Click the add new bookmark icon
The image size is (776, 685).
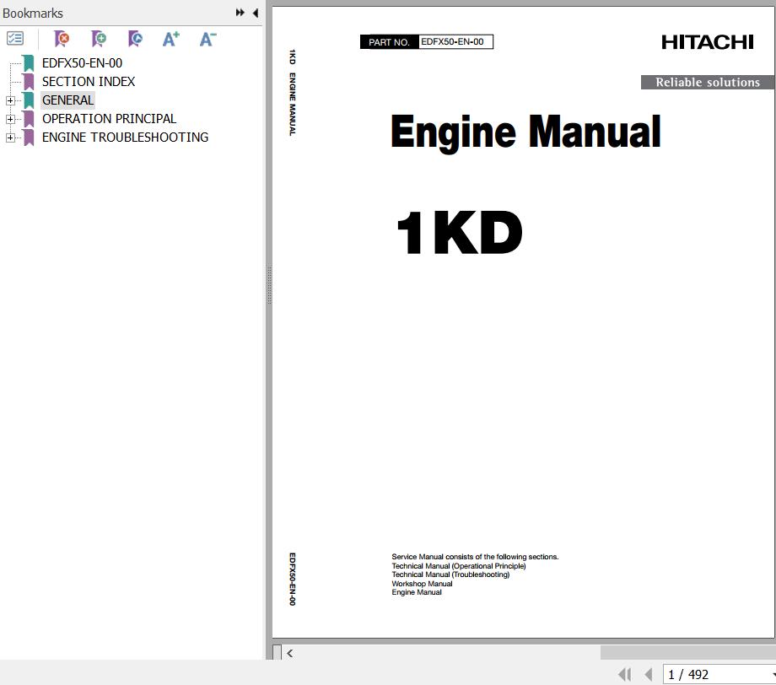99,38
